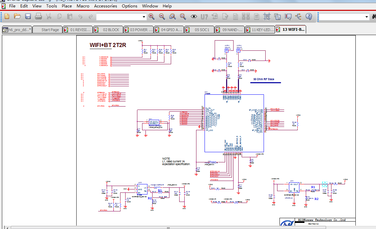Screen dimensions: 376x229
Task: Click the horizontal scrollbar at bottom
Action: tap(168, 228)
